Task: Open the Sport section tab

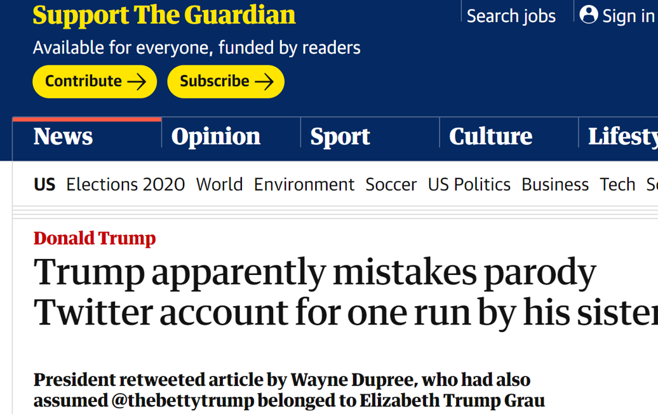Action: [x=340, y=137]
